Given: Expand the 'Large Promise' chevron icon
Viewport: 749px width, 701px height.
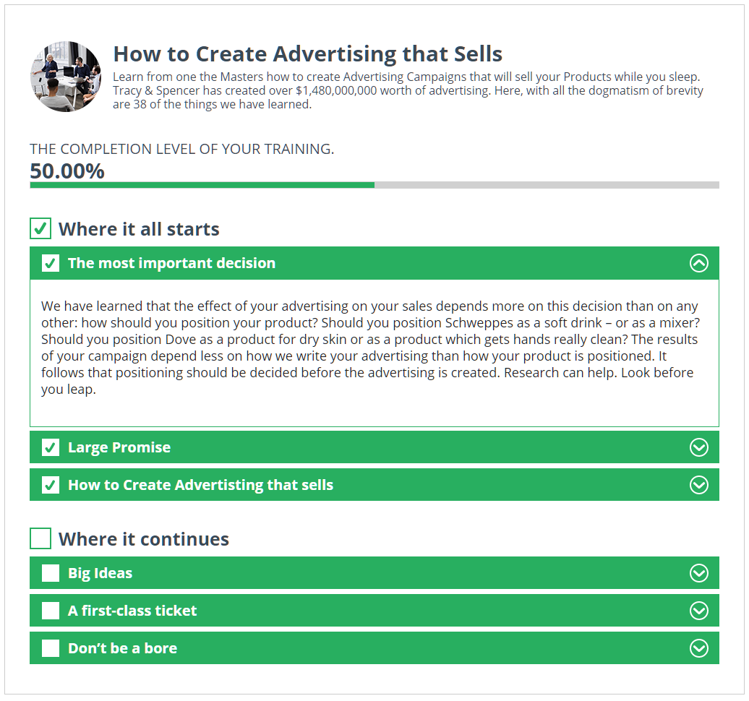Looking at the screenshot, I should [698, 447].
